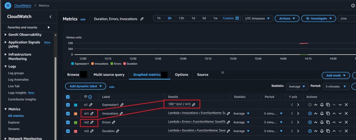Open the Source tab
This screenshot has width=356, height=140.
(x=203, y=75)
